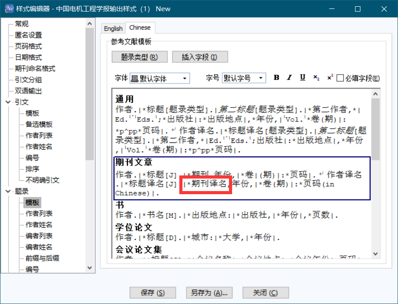Select 页码格式 in the tree

(28, 46)
